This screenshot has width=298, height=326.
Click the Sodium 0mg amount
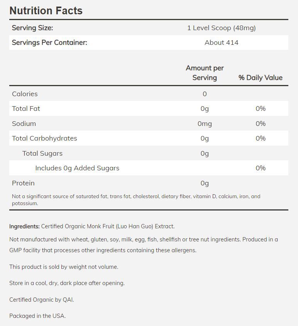pos(205,124)
